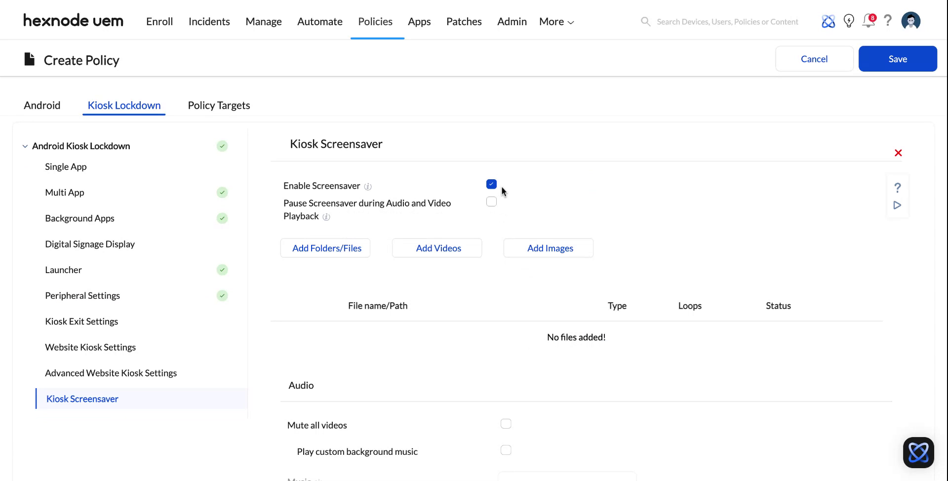Click the help question mark icon in header
The image size is (948, 481).
tap(888, 21)
